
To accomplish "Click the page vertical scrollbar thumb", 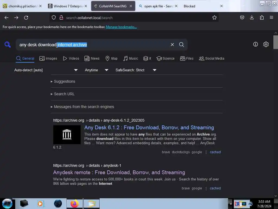I will (276, 42).
